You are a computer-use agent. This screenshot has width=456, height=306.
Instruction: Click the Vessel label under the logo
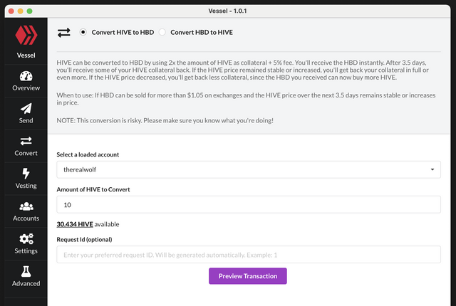[x=26, y=56]
